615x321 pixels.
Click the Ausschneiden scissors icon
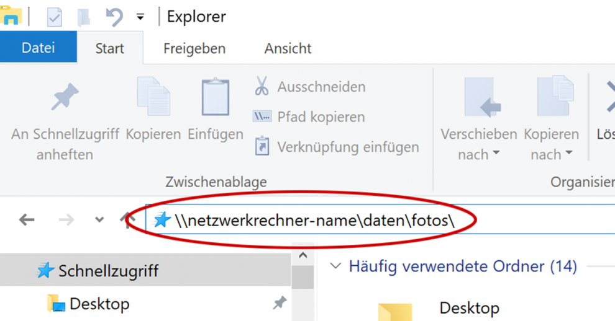(262, 87)
